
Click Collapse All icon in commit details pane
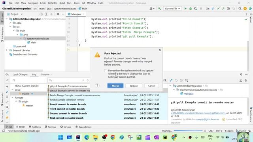(246, 80)
